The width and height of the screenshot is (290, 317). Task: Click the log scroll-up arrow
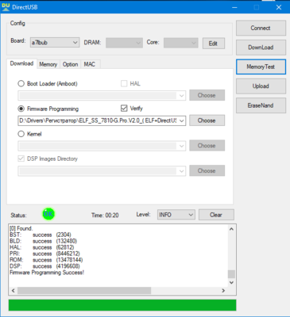231,229
